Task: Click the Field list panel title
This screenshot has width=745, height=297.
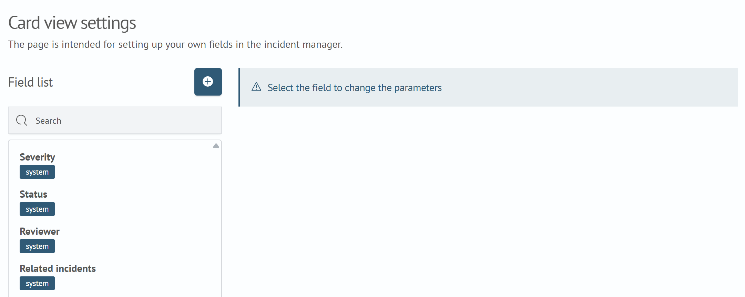Action: click(x=30, y=82)
